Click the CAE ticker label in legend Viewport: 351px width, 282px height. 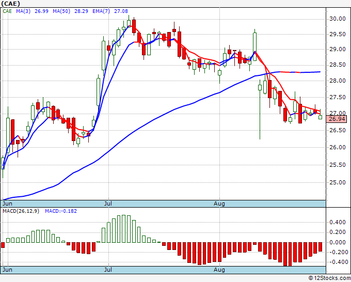click(7, 11)
